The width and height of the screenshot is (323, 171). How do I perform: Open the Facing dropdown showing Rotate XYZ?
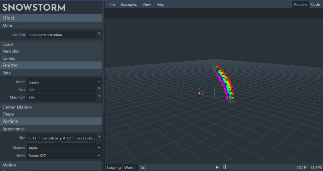(64, 155)
